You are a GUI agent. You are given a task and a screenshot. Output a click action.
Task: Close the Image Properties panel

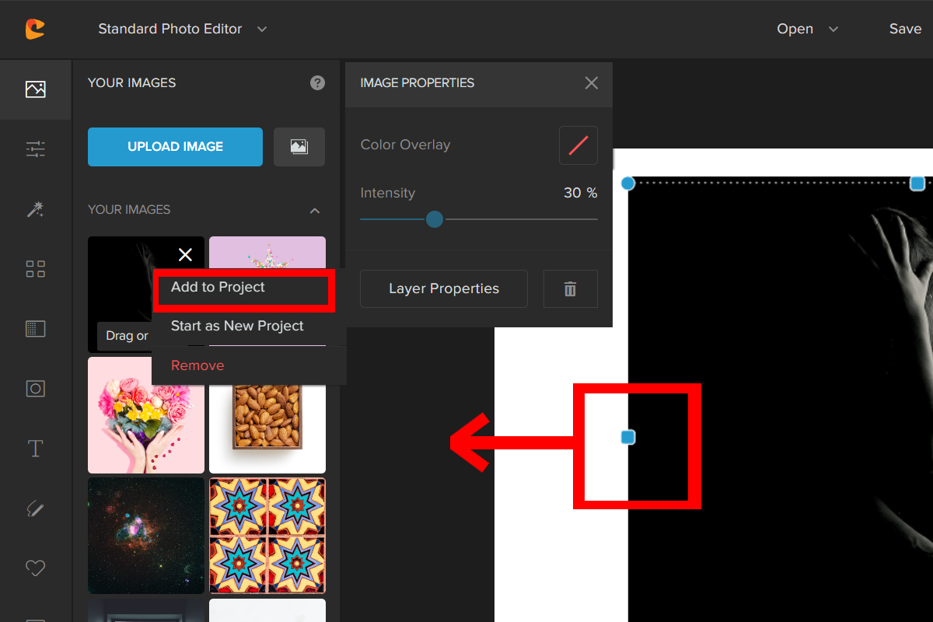click(x=592, y=83)
